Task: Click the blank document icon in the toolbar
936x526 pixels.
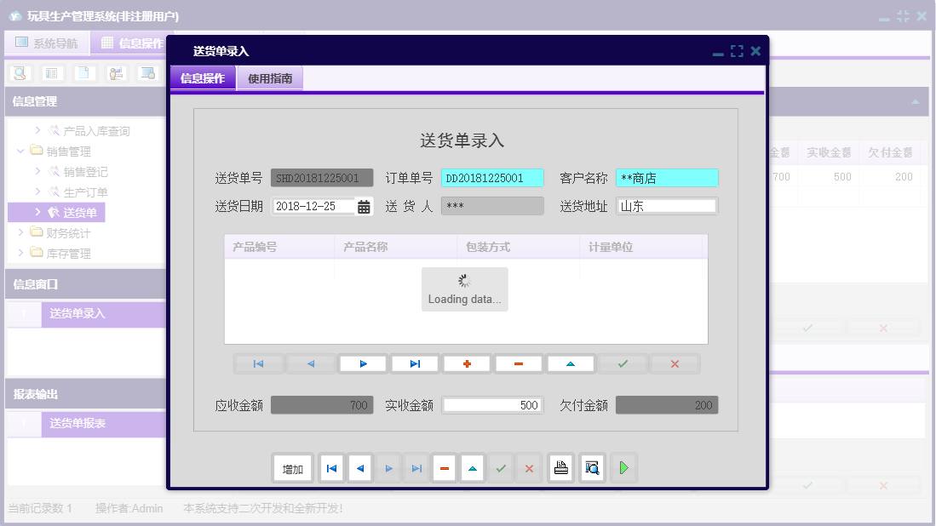Action: coord(82,72)
